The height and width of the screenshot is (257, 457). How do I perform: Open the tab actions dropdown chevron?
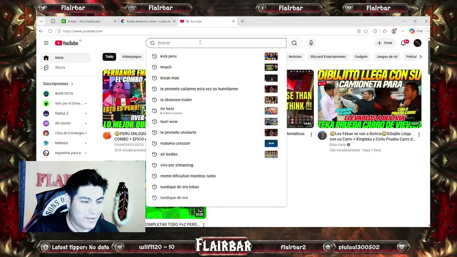tap(41, 21)
